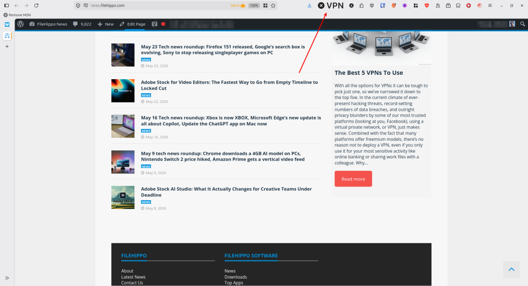Open the grid icon in the address bar
Viewport: 528px width, 286px height.
[265, 5]
